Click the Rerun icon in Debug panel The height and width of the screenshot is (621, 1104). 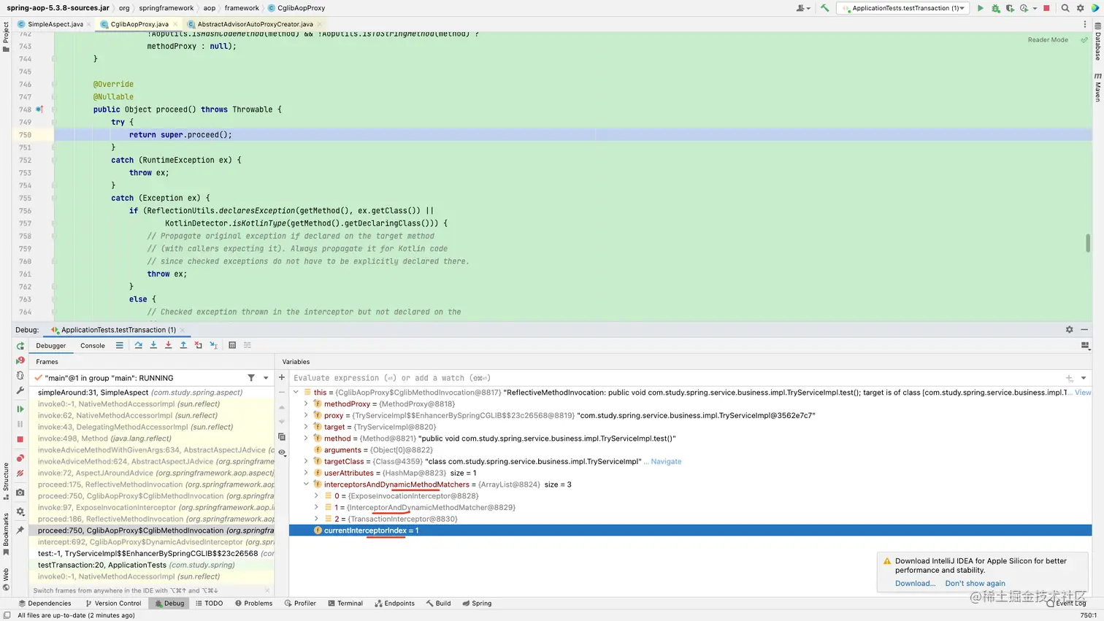pyautogui.click(x=20, y=346)
